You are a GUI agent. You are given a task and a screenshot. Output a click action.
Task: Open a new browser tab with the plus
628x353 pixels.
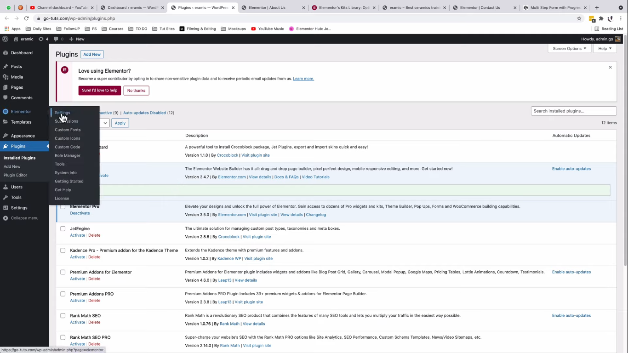coord(597,7)
